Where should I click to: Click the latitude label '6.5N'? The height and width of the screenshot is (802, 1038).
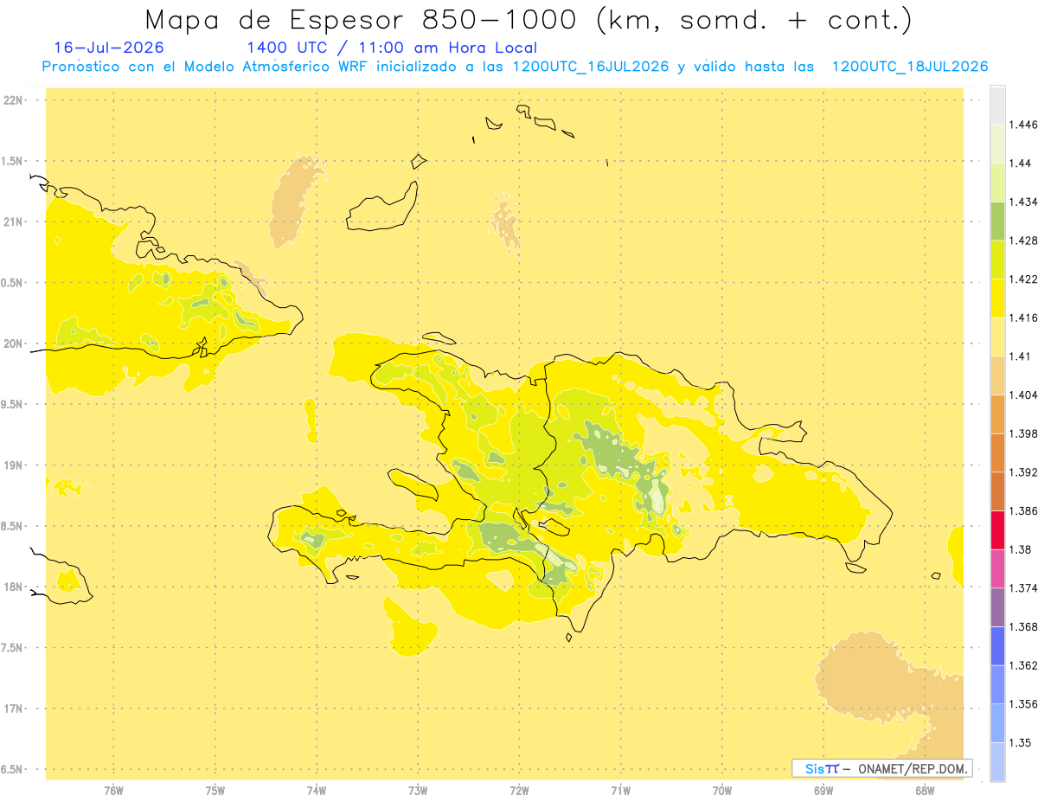click(13, 770)
